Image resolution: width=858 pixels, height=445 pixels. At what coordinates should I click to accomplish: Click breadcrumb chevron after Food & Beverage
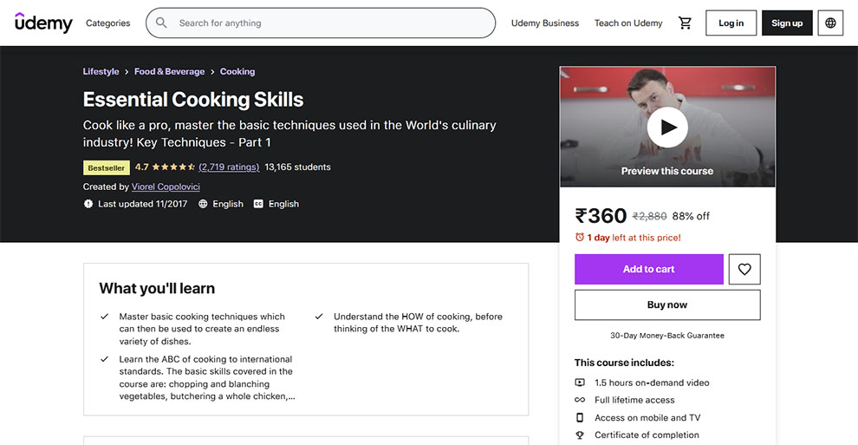coord(212,72)
